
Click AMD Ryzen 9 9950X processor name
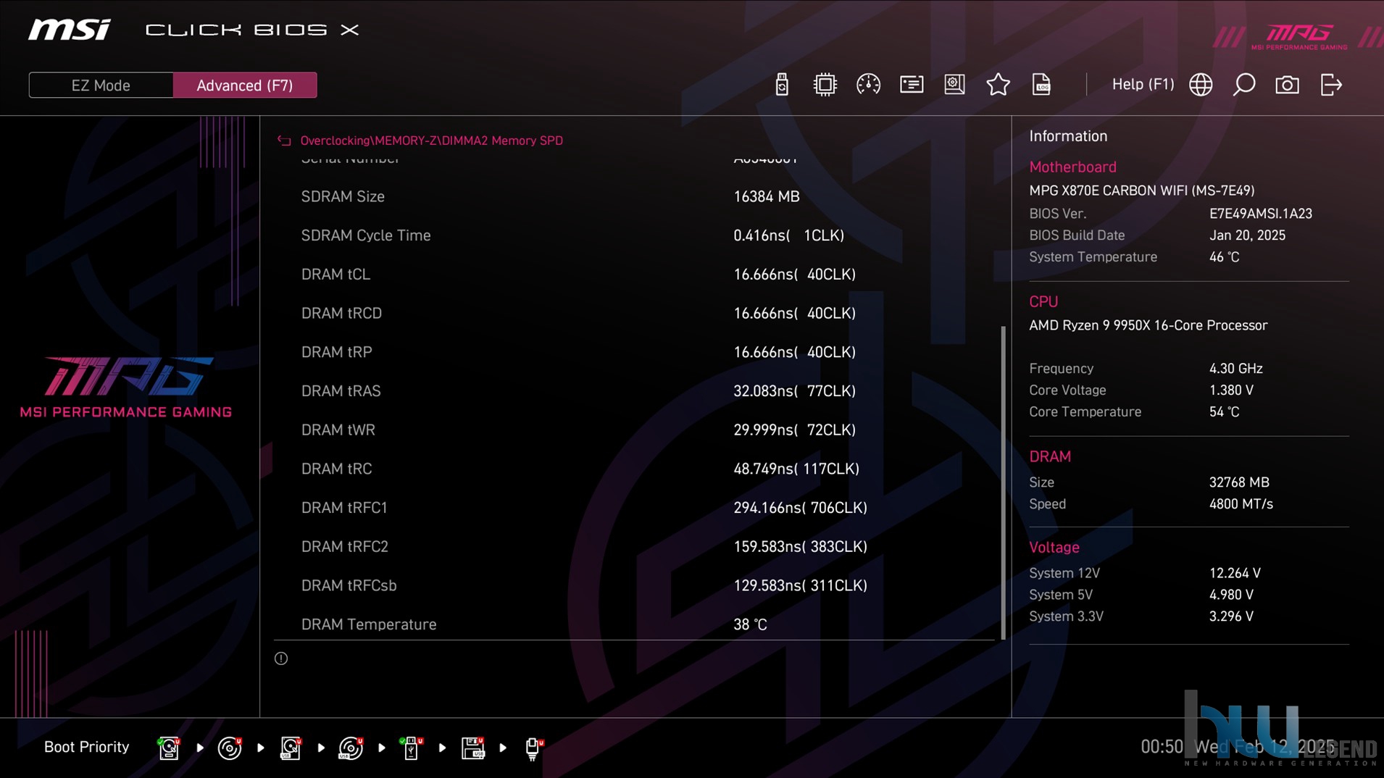[x=1149, y=325]
